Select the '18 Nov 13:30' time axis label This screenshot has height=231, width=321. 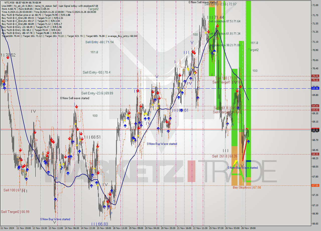[120, 228]
